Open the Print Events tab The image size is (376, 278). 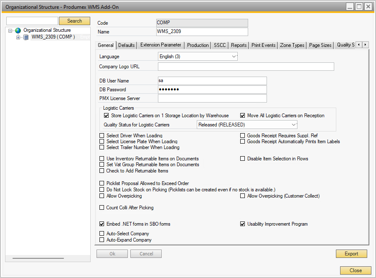pyautogui.click(x=263, y=45)
